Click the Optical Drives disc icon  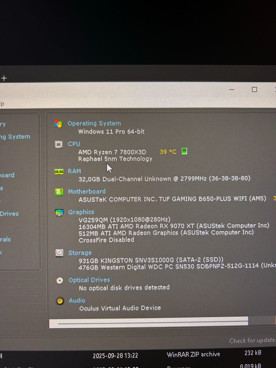click(60, 280)
